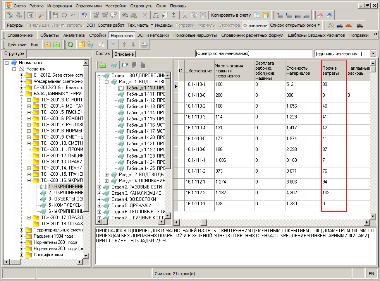Switch to the Стройки tab
Viewport: 380px width, 281px height.
click(98, 35)
